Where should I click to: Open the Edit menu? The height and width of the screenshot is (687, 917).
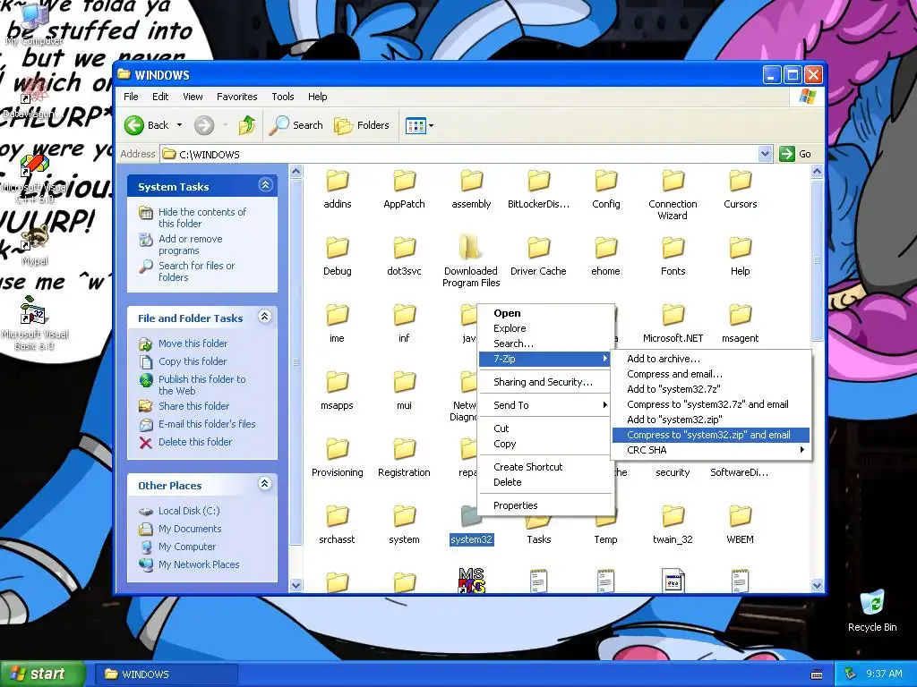click(160, 97)
